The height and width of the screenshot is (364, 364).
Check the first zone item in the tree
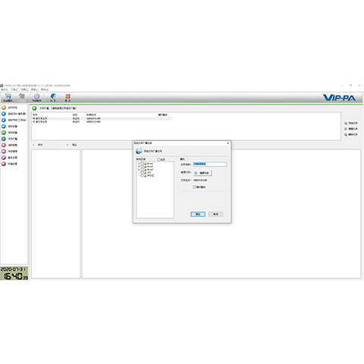tap(142, 164)
